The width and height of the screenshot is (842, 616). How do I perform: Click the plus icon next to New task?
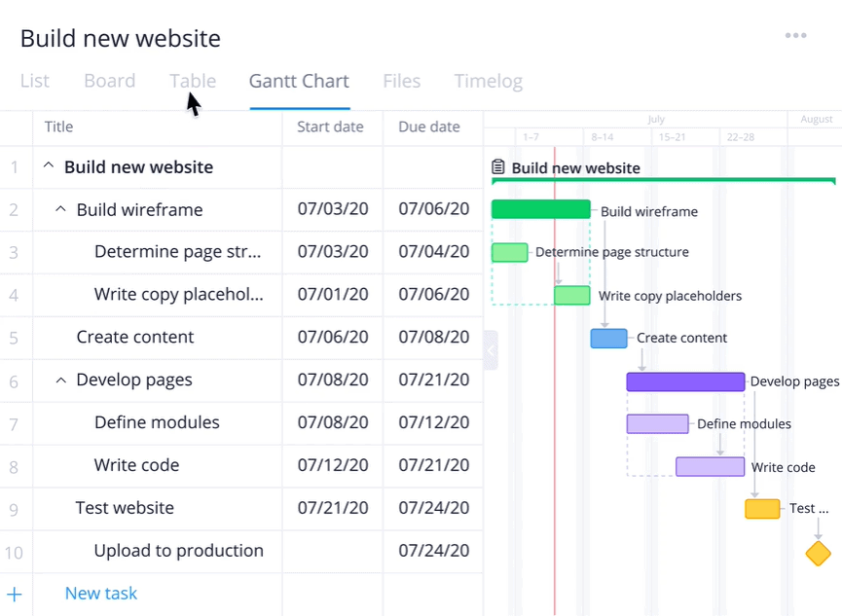(x=15, y=592)
